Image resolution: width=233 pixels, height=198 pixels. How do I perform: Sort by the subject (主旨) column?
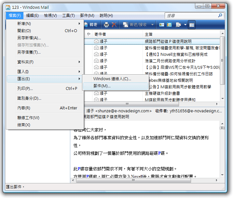181,34
